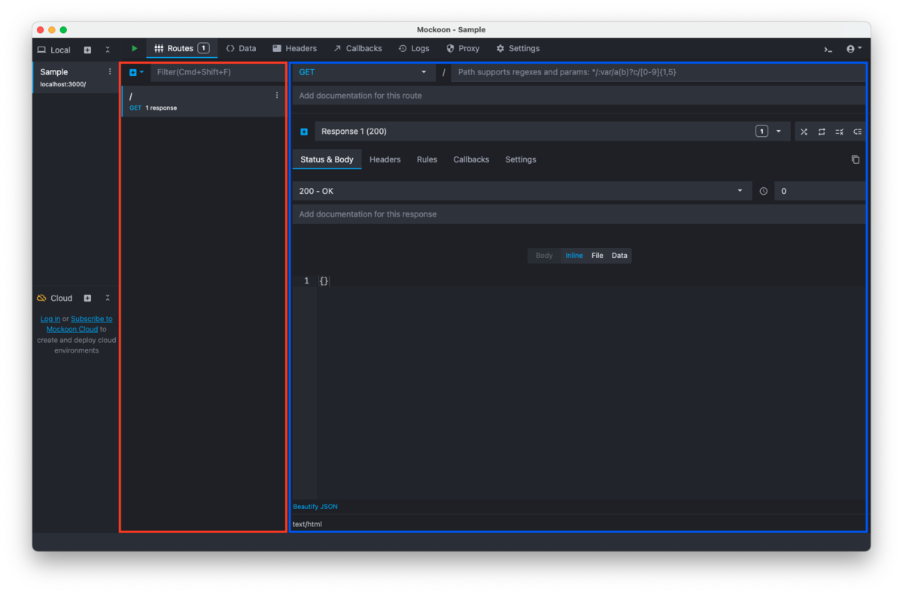
Task: Open the add route dropdown caret
Action: coord(141,73)
